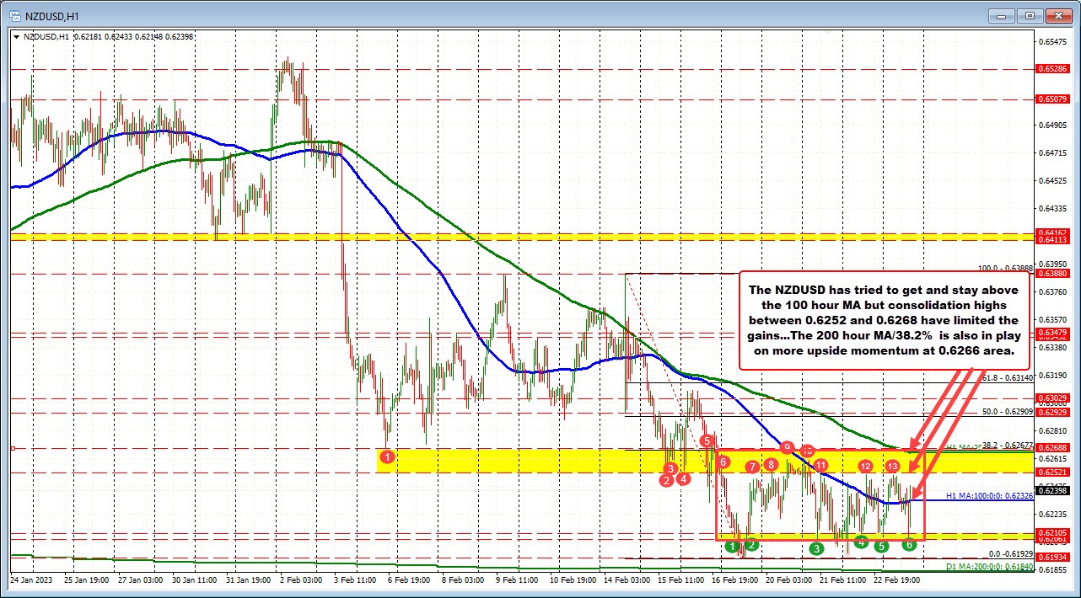Viewport: 1081px width, 598px height.
Task: Click the 0.63190 price axis value
Action: [x=1052, y=376]
